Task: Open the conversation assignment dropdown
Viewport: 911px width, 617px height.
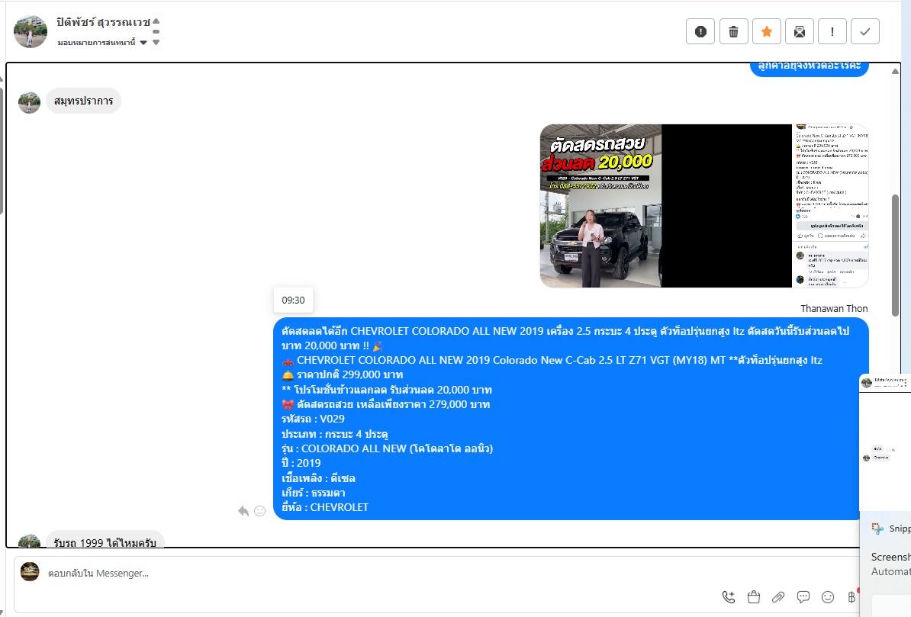Action: [102, 43]
